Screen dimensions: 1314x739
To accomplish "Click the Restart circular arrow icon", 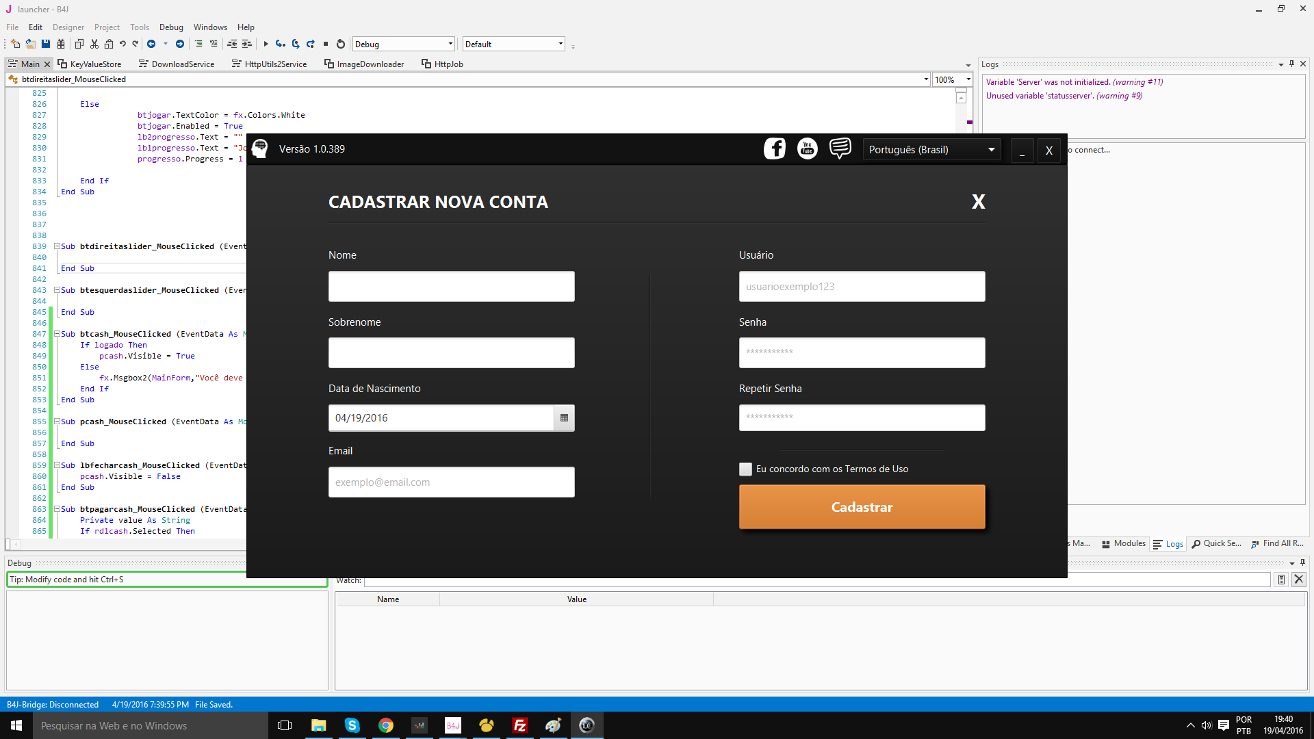I will 341,44.
